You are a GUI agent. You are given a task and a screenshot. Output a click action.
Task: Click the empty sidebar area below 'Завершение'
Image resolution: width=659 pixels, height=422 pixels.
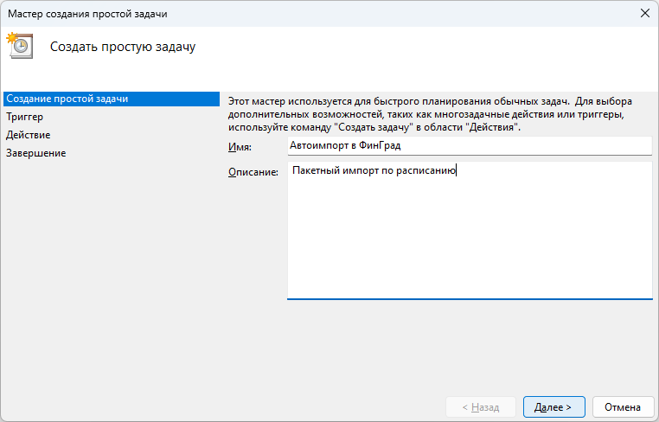pos(110,277)
